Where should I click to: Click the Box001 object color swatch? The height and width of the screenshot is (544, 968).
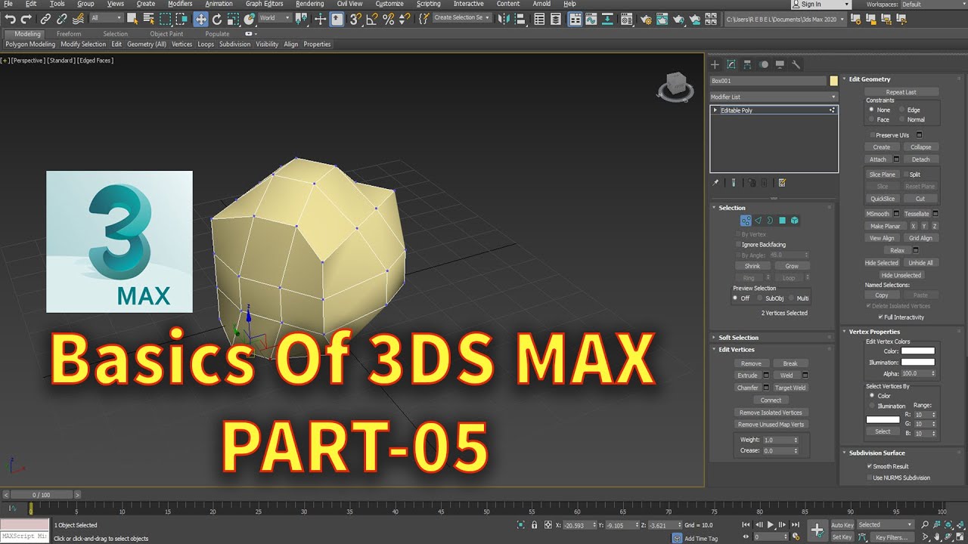point(834,81)
